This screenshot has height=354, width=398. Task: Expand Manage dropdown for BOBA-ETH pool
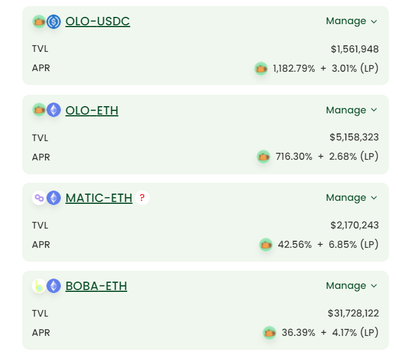(352, 286)
